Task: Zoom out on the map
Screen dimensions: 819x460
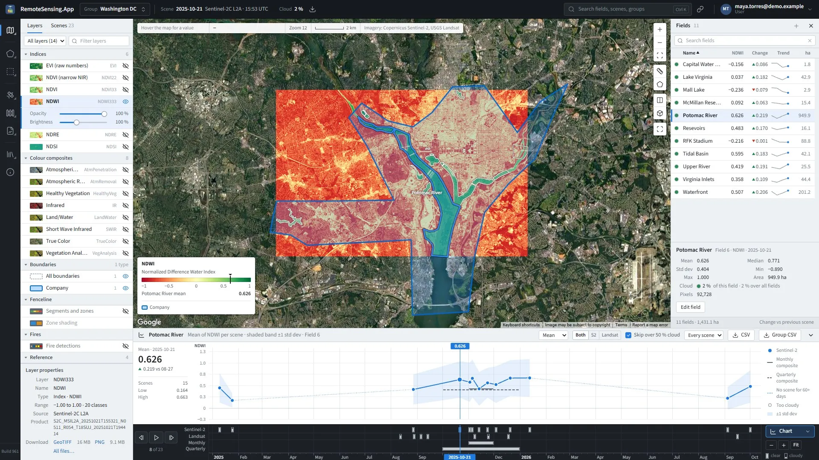Action: tap(659, 43)
